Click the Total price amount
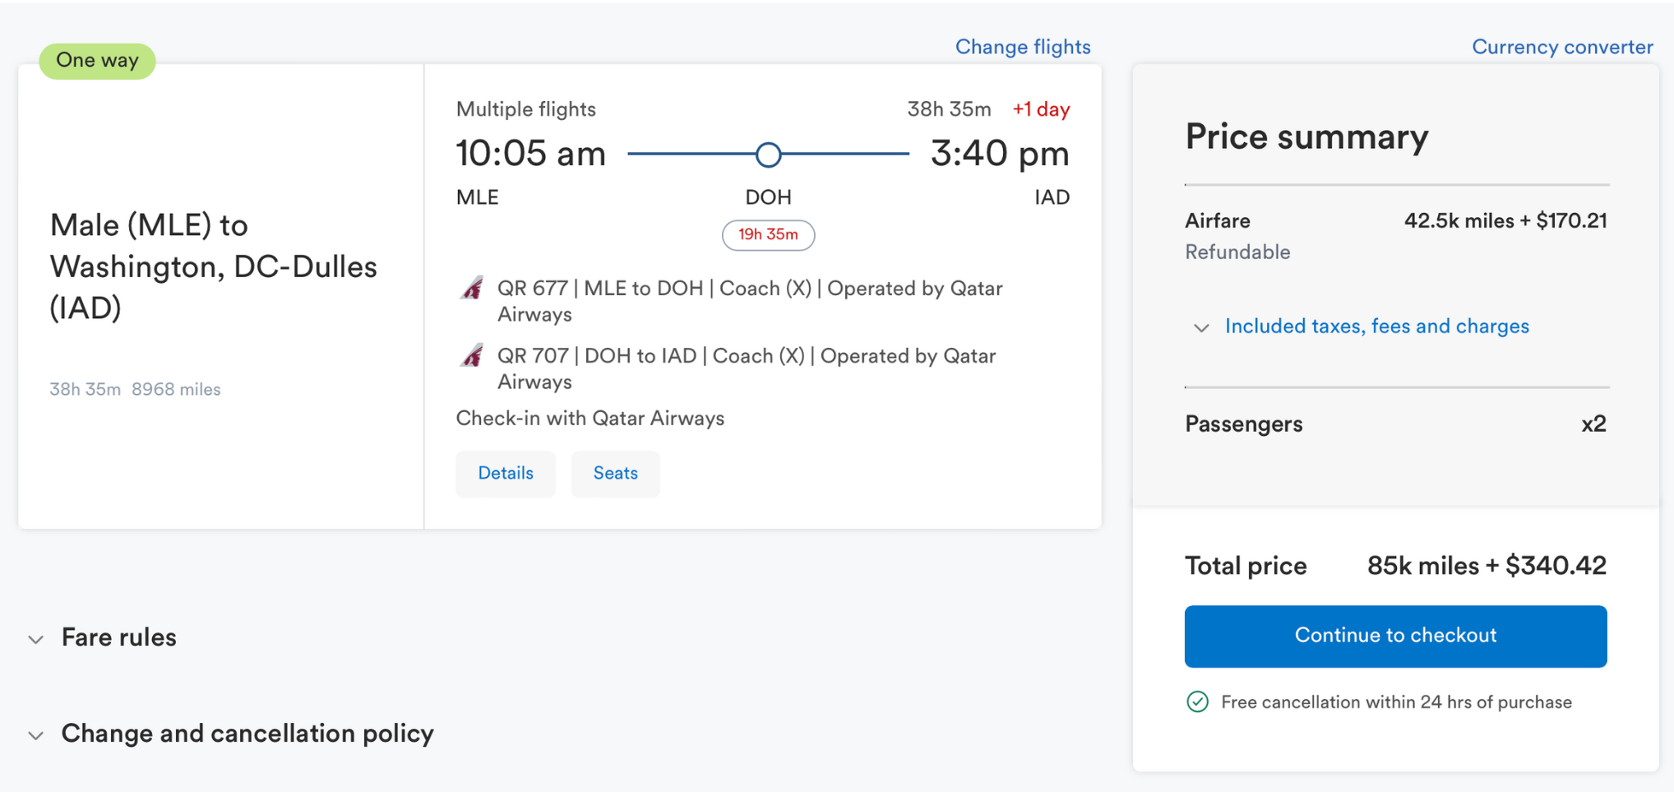Screen dimensions: 1674x792 point(1486,566)
